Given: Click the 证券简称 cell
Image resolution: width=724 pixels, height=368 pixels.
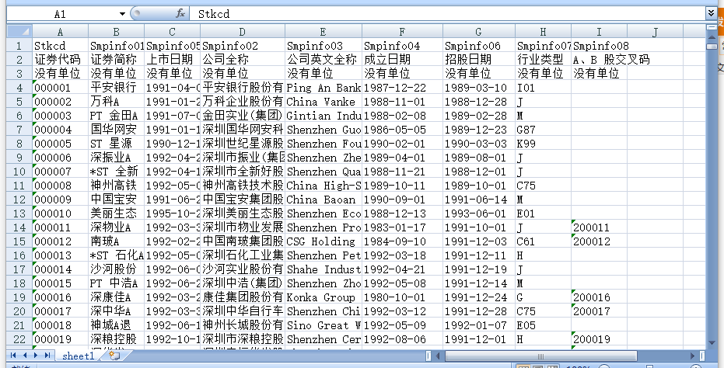Looking at the screenshot, I should [117, 60].
